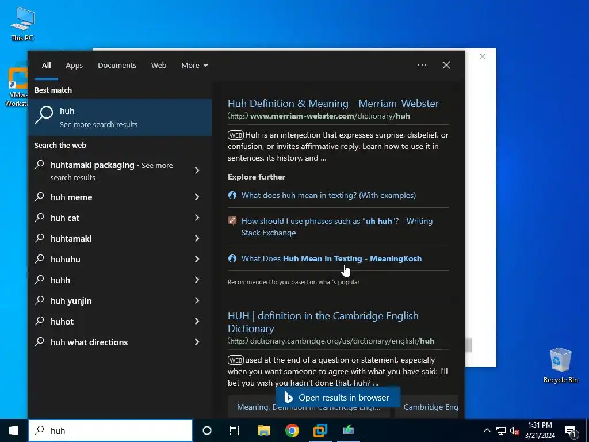Click the Cortana circle icon on taskbar
The height and width of the screenshot is (442, 589).
coord(207,430)
